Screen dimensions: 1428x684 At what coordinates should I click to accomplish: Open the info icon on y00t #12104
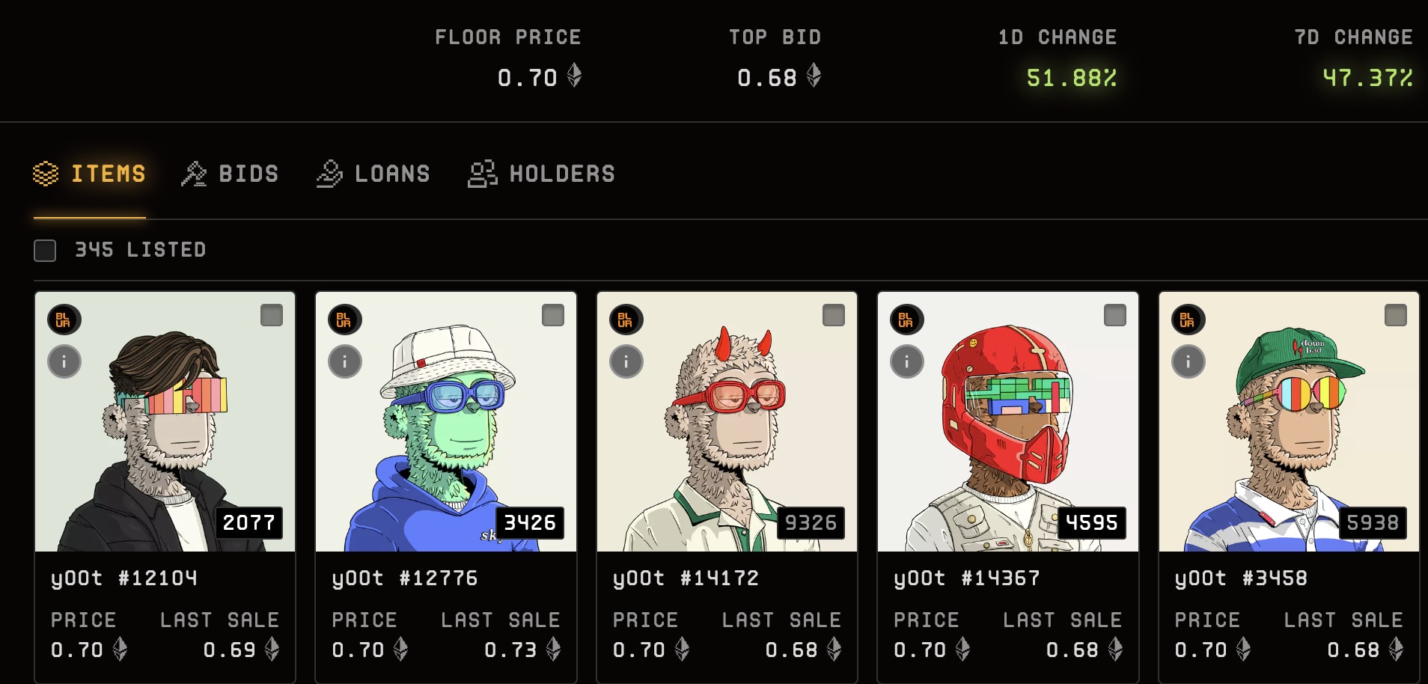[64, 362]
